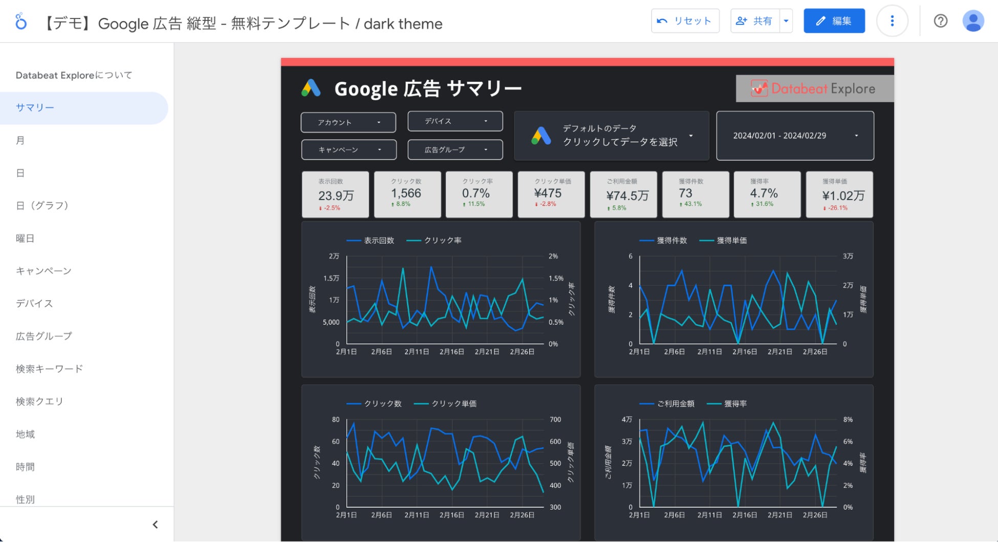Image resolution: width=998 pixels, height=542 pixels.
Task: Click the クリック数 legend entry in chart
Action: [374, 404]
